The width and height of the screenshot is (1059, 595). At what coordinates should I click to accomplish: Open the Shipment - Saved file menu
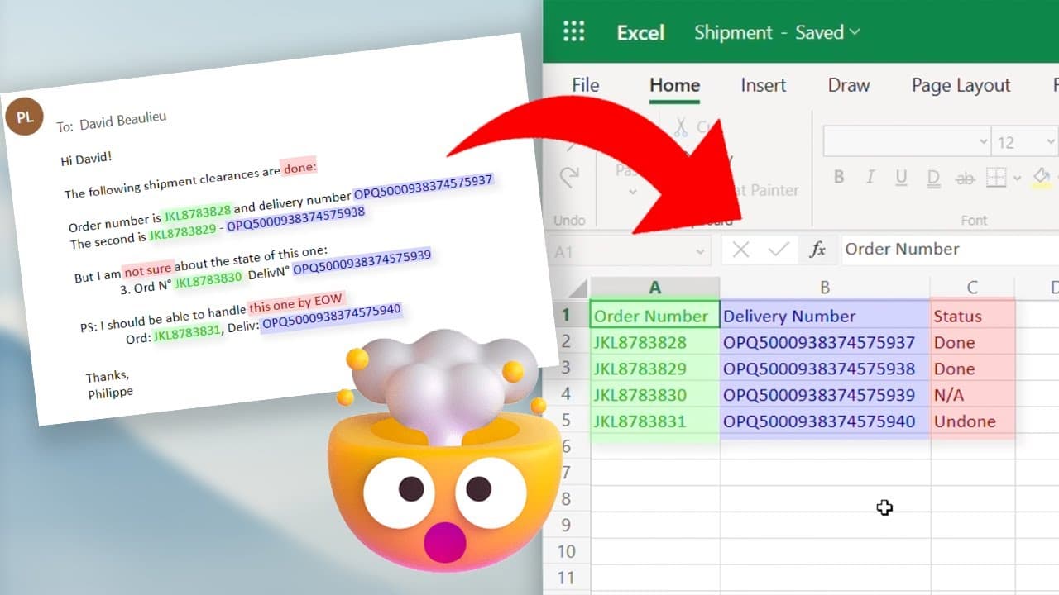pos(777,32)
